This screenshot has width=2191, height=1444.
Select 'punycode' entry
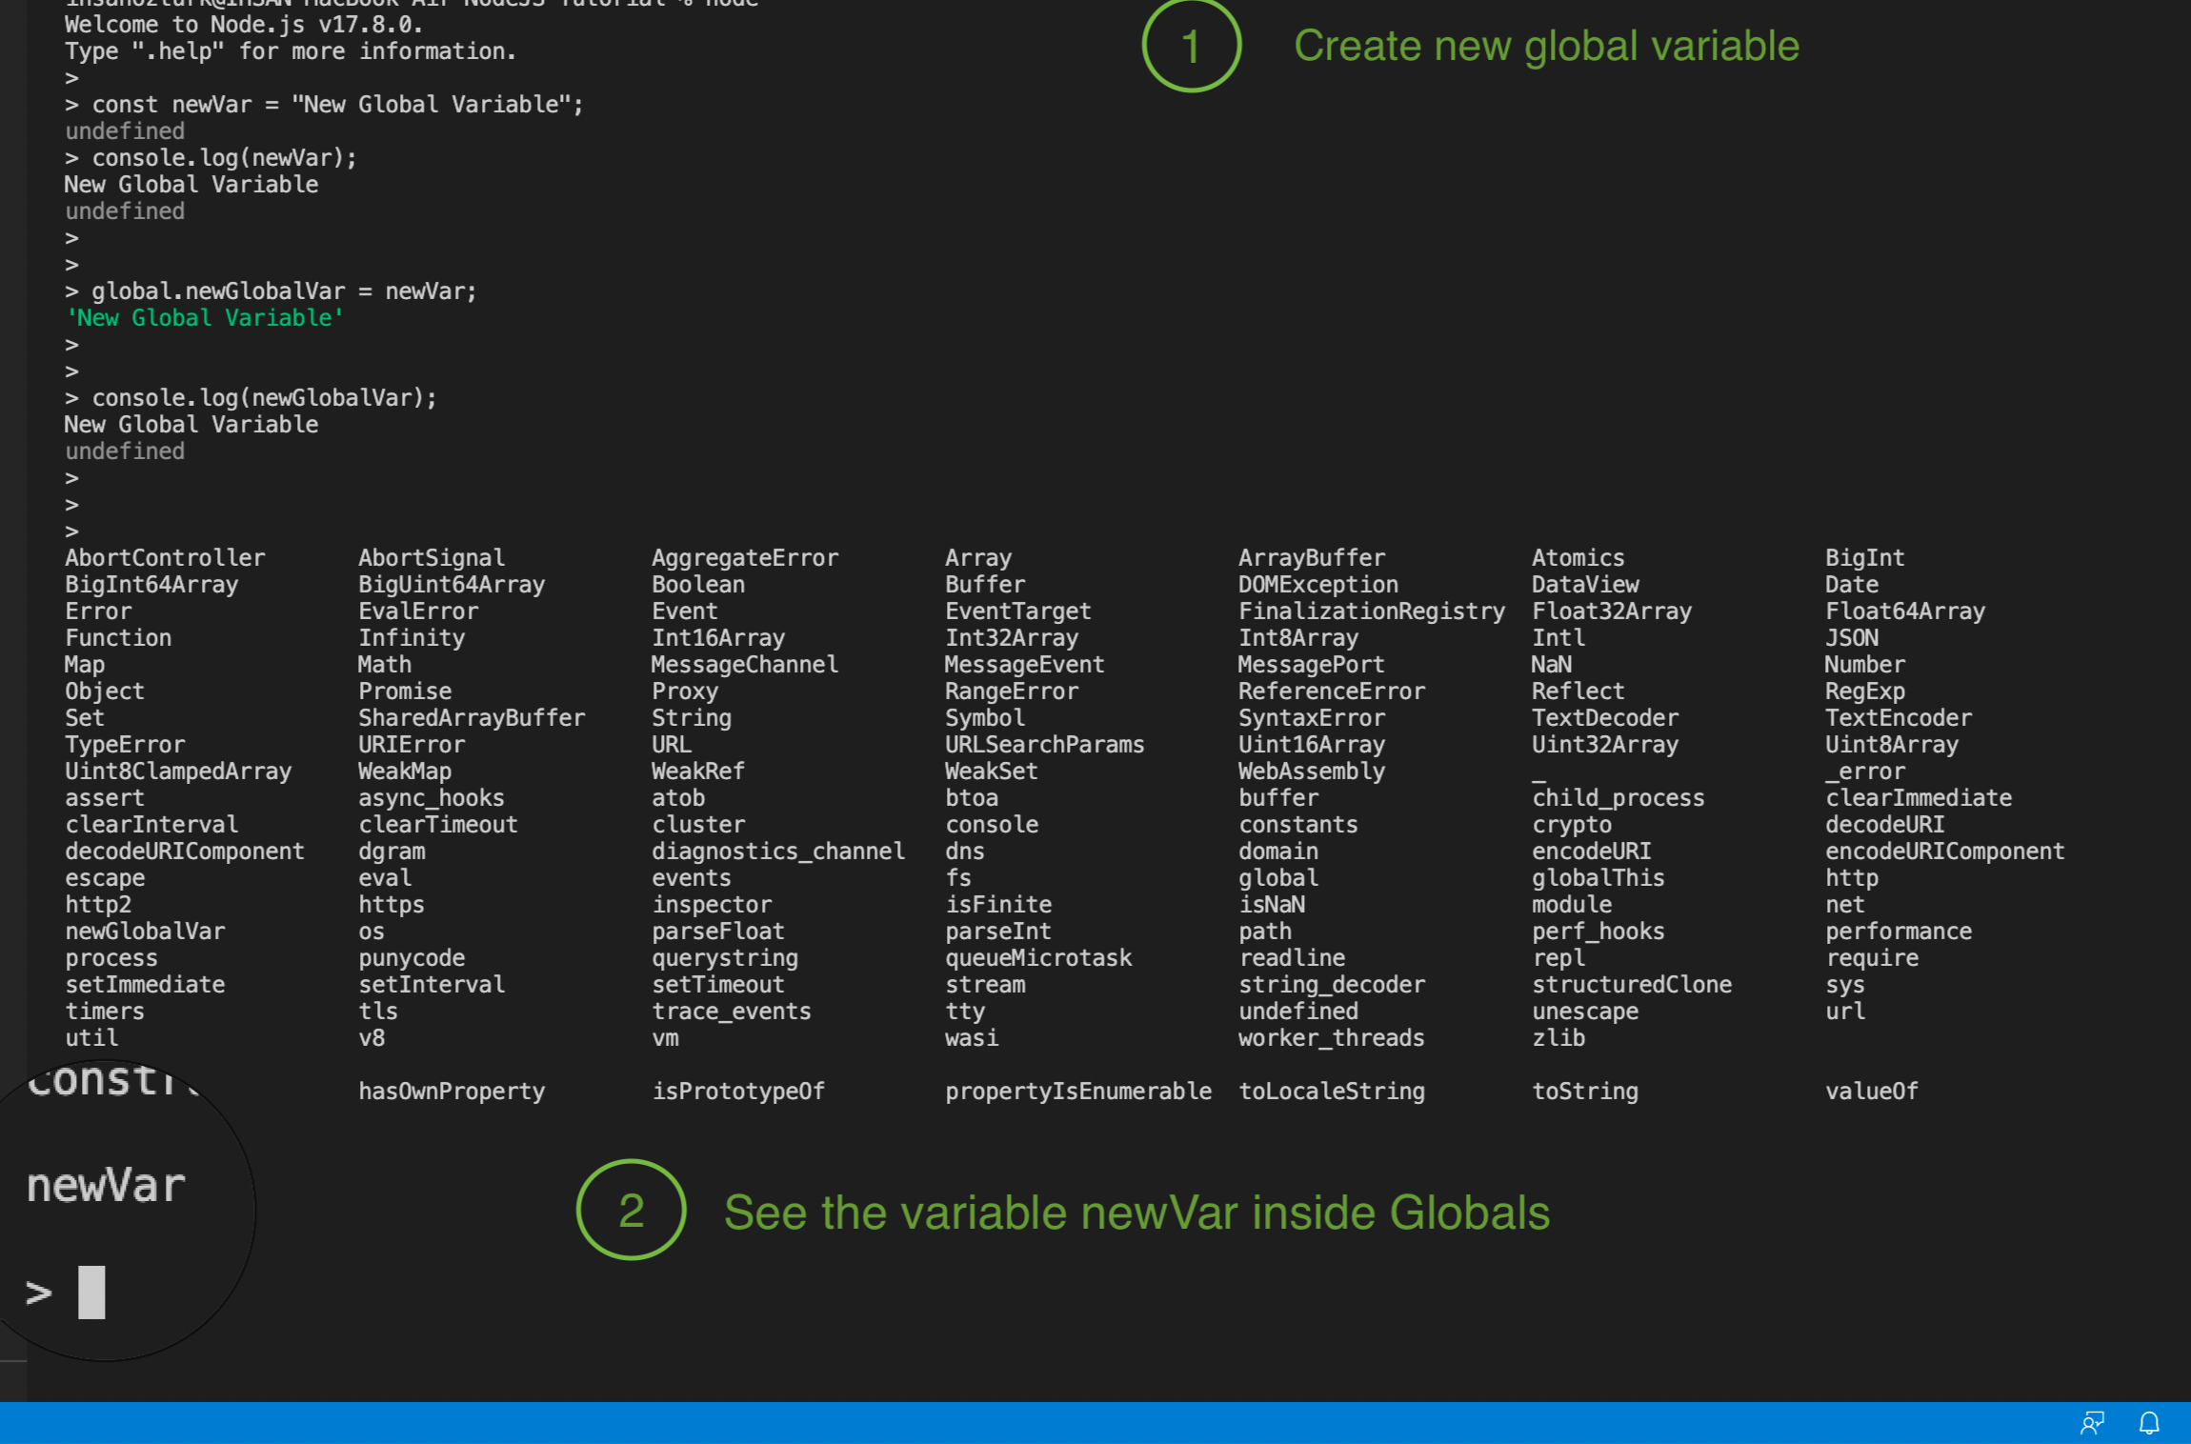pyautogui.click(x=412, y=958)
